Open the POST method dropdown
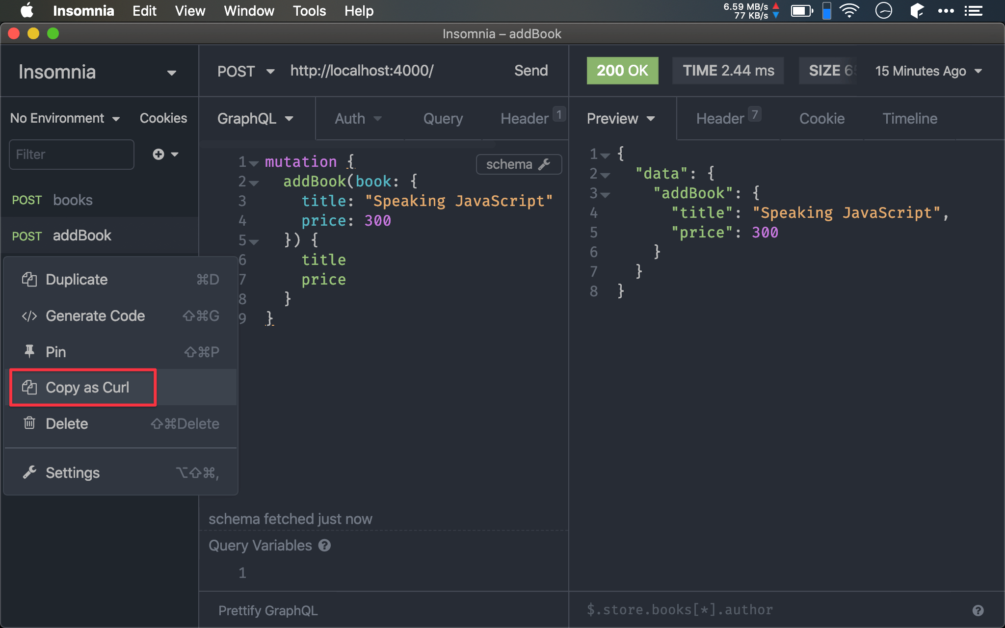This screenshot has width=1005, height=628. tap(245, 71)
